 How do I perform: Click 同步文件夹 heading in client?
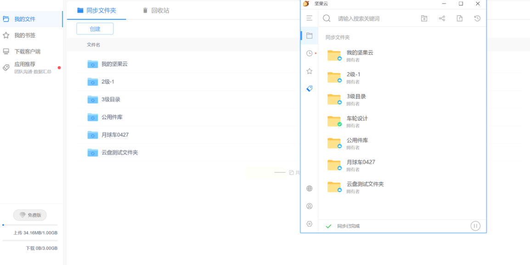click(x=337, y=38)
